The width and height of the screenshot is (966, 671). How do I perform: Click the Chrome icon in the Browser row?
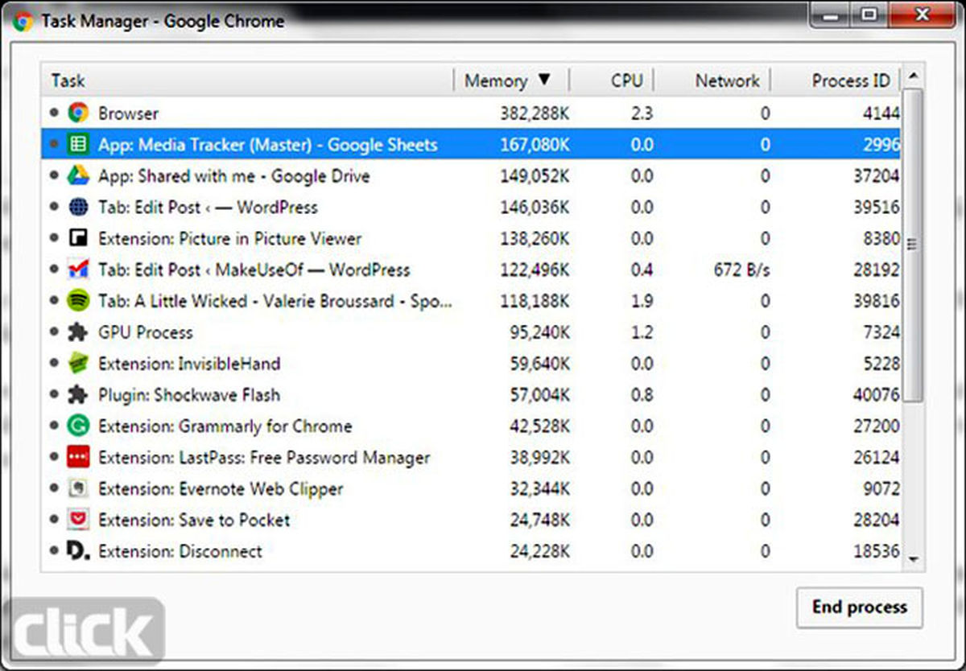pyautogui.click(x=78, y=113)
